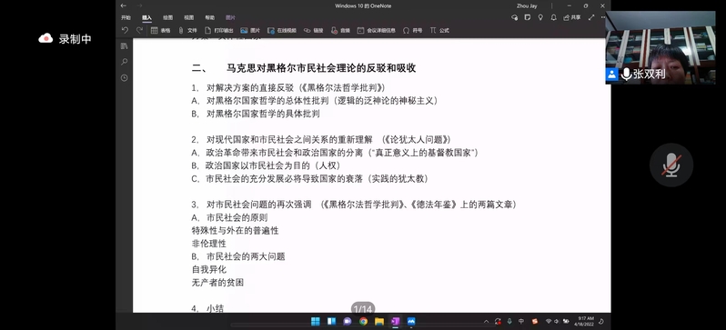Insert an equation via 公式
Image resolution: width=726 pixels, height=330 pixels.
439,31
